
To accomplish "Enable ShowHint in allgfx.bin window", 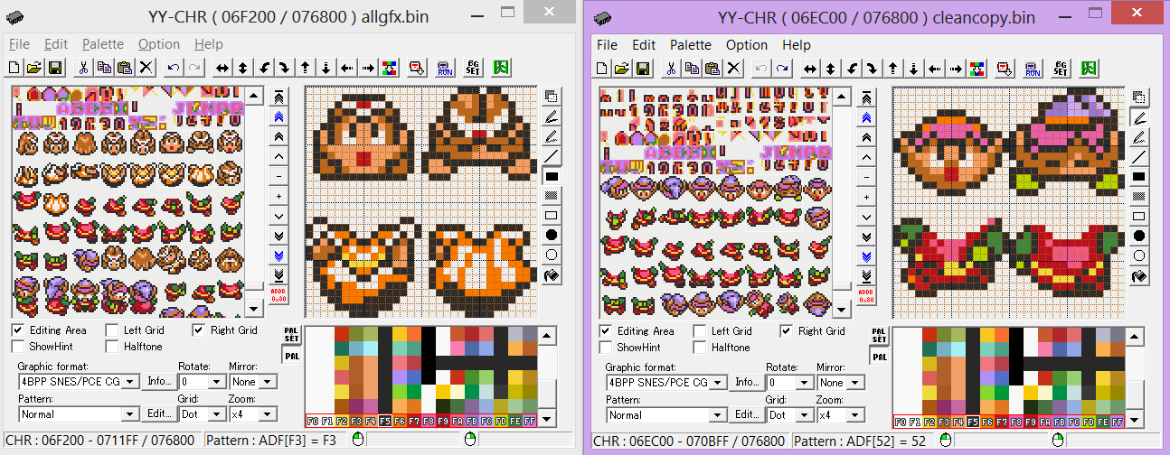I will click(x=43, y=346).
